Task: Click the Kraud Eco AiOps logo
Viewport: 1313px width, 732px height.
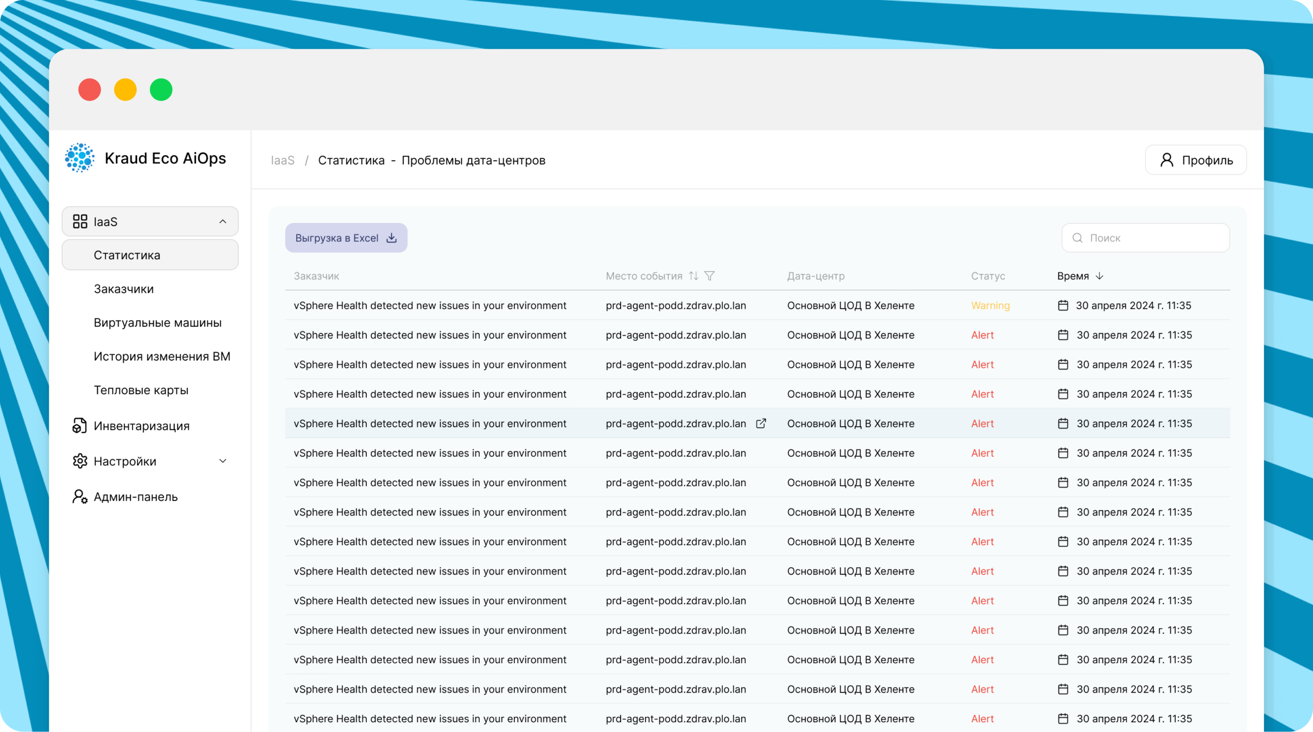Action: coord(79,158)
